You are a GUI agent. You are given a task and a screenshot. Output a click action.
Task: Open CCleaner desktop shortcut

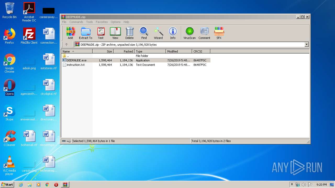(x=9, y=138)
